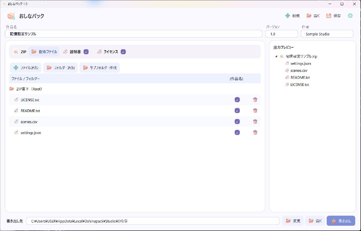Click the LICENSE.txt file icon in the preview
Image resolution: width=361 pixels, height=231 pixels.
[x=287, y=85]
